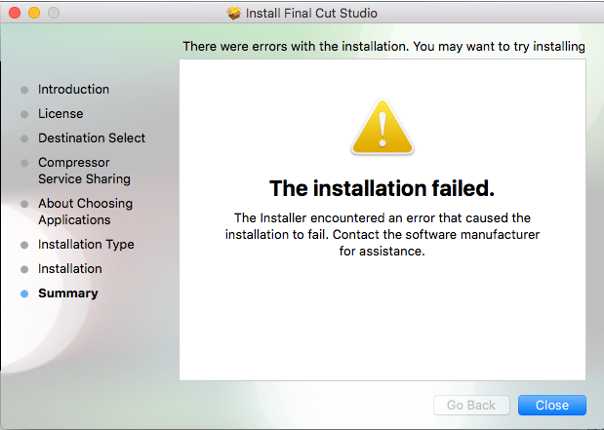Click the bullet beside Compressor Service Sharing

tap(24, 163)
